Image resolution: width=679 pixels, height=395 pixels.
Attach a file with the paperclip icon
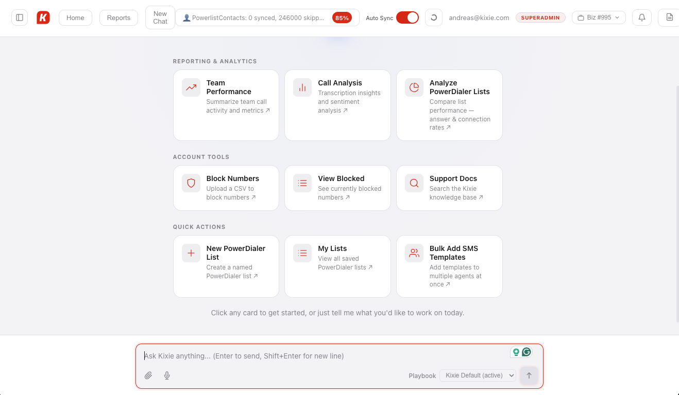tap(148, 375)
